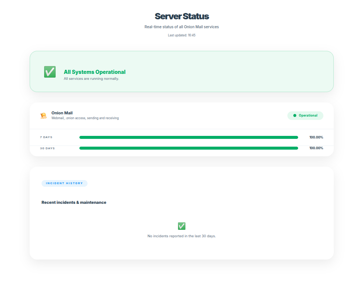Click the green checkmark above 'No incidents reported'
This screenshot has width=356, height=287.
(182, 226)
